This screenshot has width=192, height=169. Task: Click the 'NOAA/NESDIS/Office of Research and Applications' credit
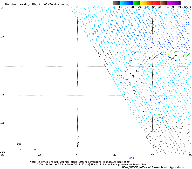click(x=153, y=167)
